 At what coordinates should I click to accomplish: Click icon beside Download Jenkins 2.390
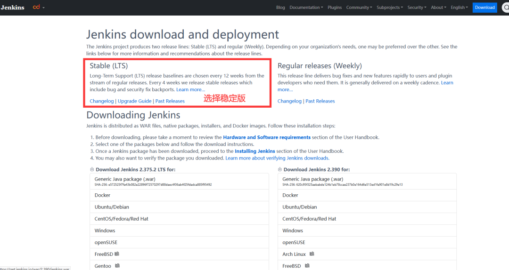point(279,169)
